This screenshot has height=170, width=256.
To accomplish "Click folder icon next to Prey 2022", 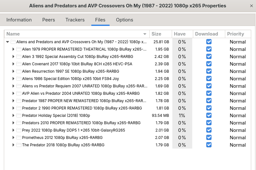I will [19, 130].
